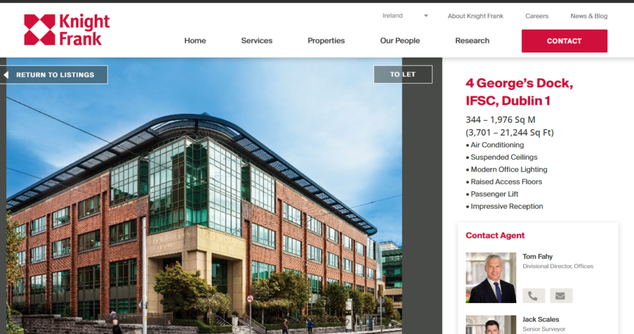
Task: Click the red CONTACT button
Action: (x=565, y=41)
